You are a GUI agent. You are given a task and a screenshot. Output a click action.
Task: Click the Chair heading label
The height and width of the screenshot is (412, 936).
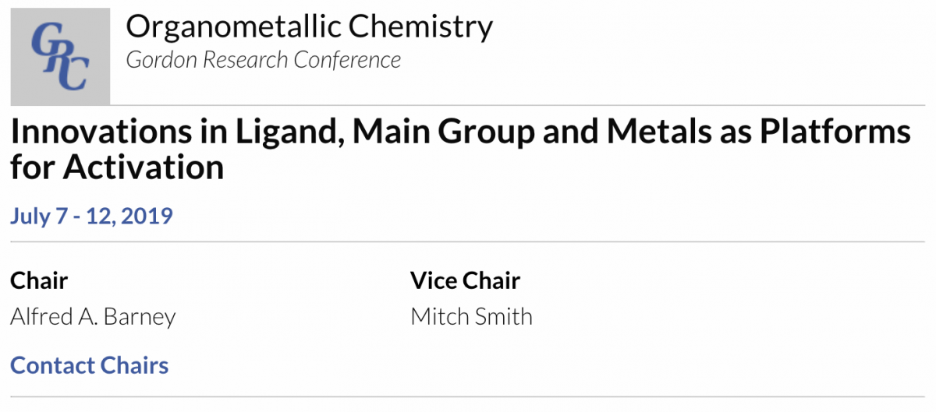pos(39,280)
